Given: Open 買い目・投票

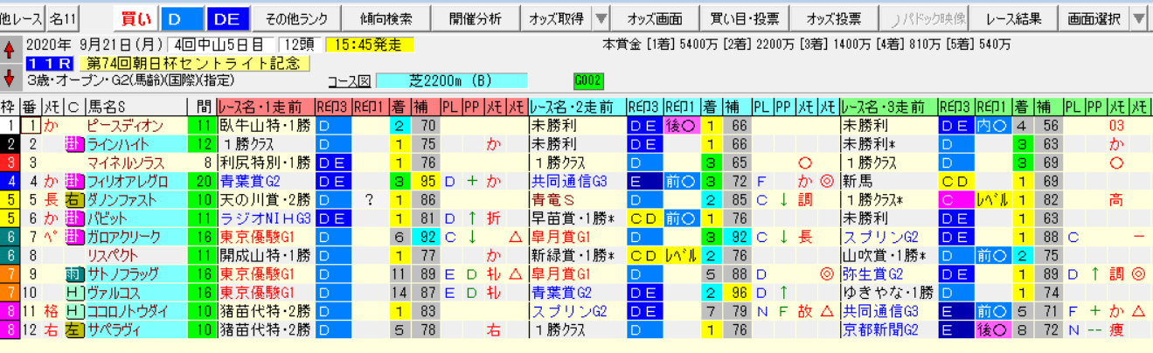Looking at the screenshot, I should [x=744, y=18].
